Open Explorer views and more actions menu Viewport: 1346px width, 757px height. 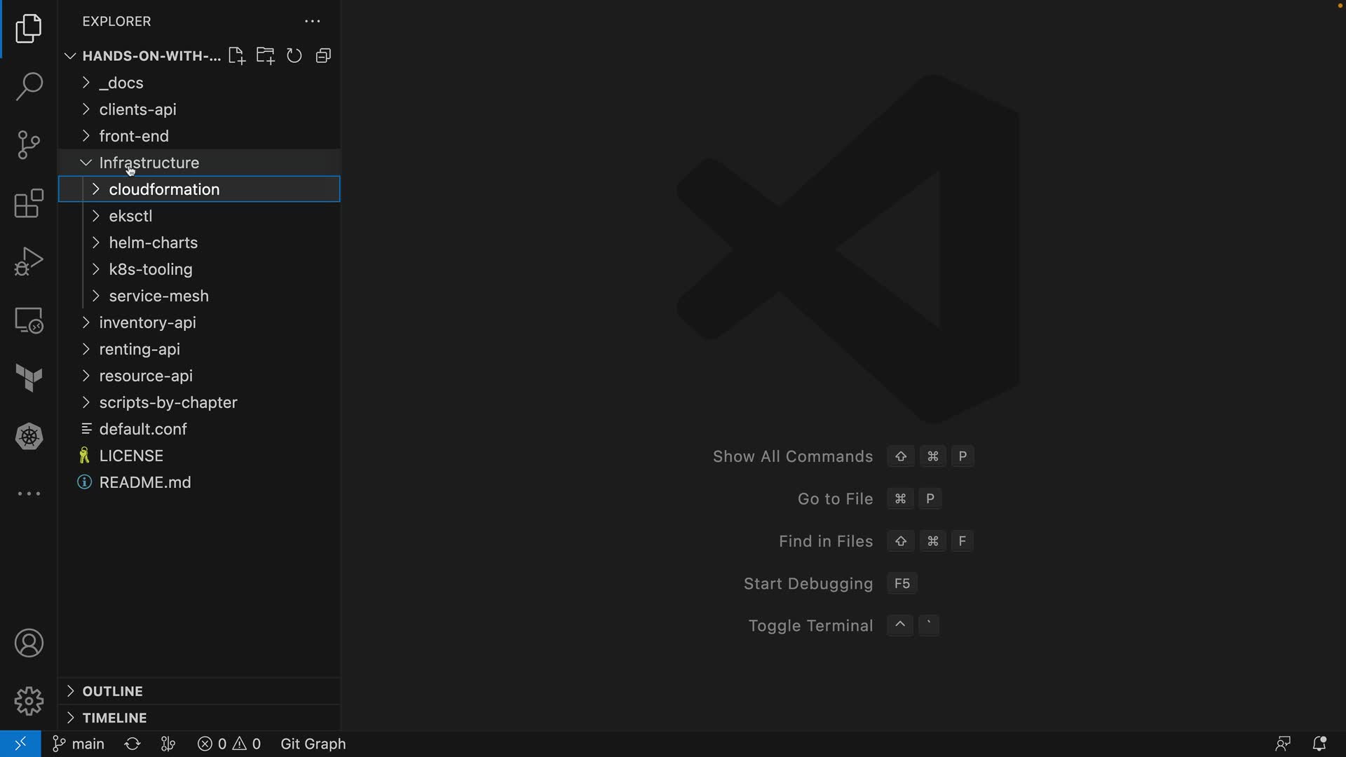click(x=312, y=22)
